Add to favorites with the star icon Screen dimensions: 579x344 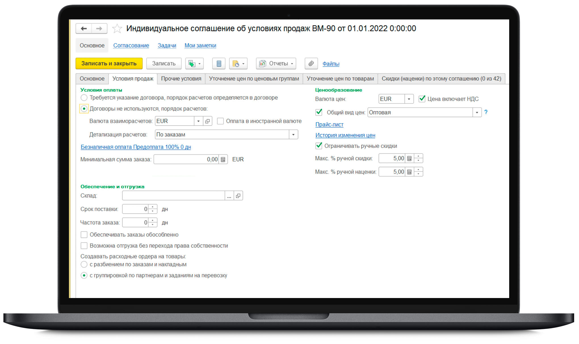(117, 29)
